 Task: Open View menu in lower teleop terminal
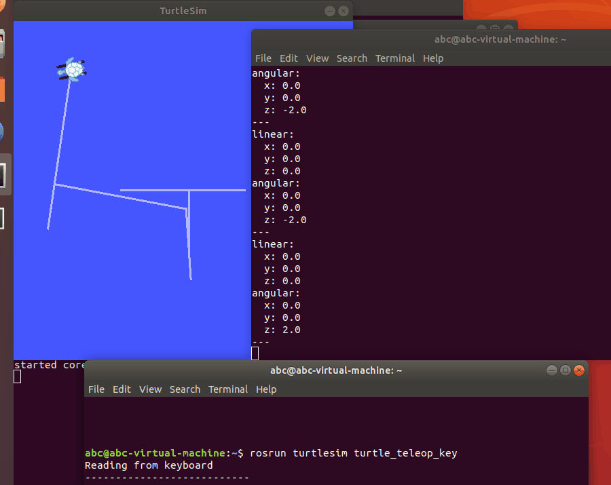151,389
